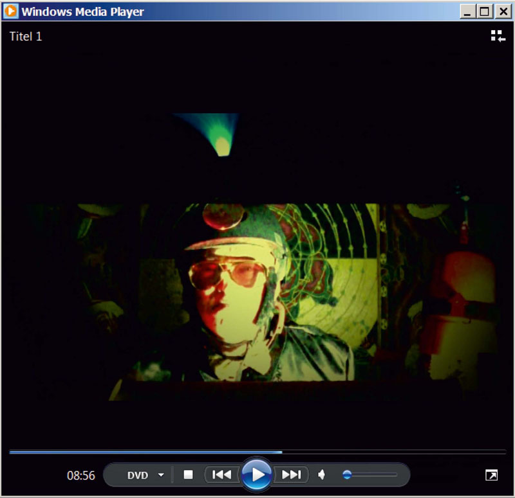The height and width of the screenshot is (498, 515).
Task: Click the Windows Media Player title icon
Action: [x=10, y=11]
